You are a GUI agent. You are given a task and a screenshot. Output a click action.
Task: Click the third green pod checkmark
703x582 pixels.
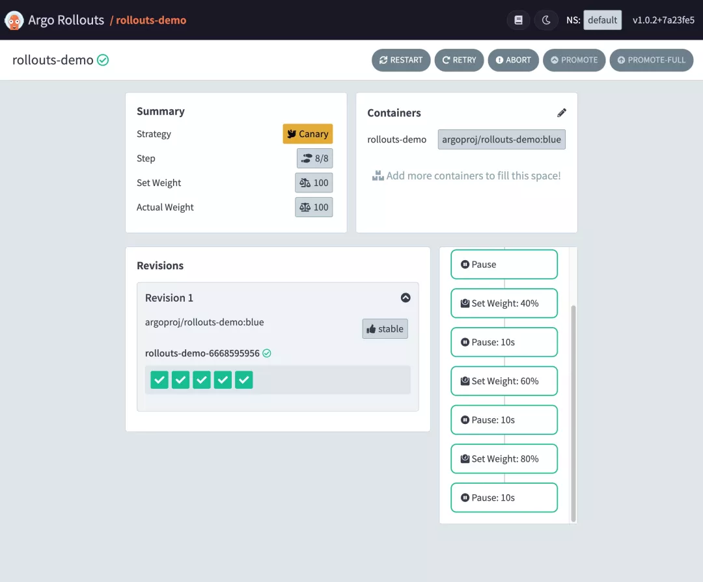coord(202,380)
